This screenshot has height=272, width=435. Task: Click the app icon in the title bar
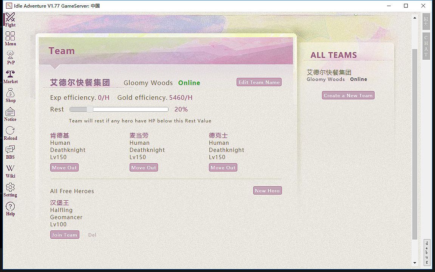[x=9, y=6]
